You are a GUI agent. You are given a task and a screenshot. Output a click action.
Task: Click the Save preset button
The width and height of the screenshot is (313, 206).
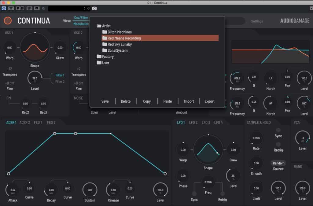point(105,101)
